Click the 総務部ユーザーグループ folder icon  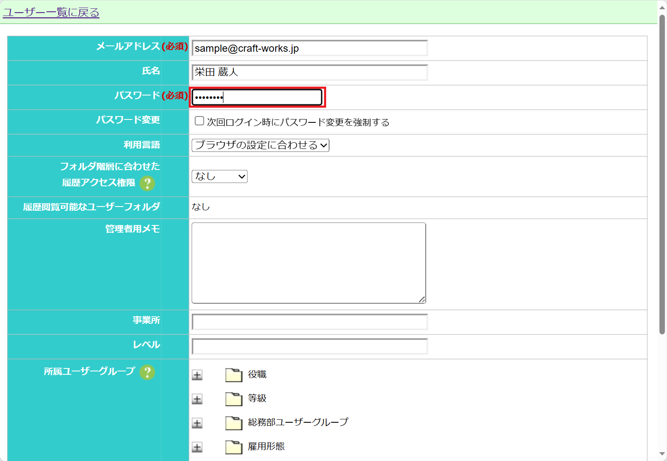tap(234, 423)
